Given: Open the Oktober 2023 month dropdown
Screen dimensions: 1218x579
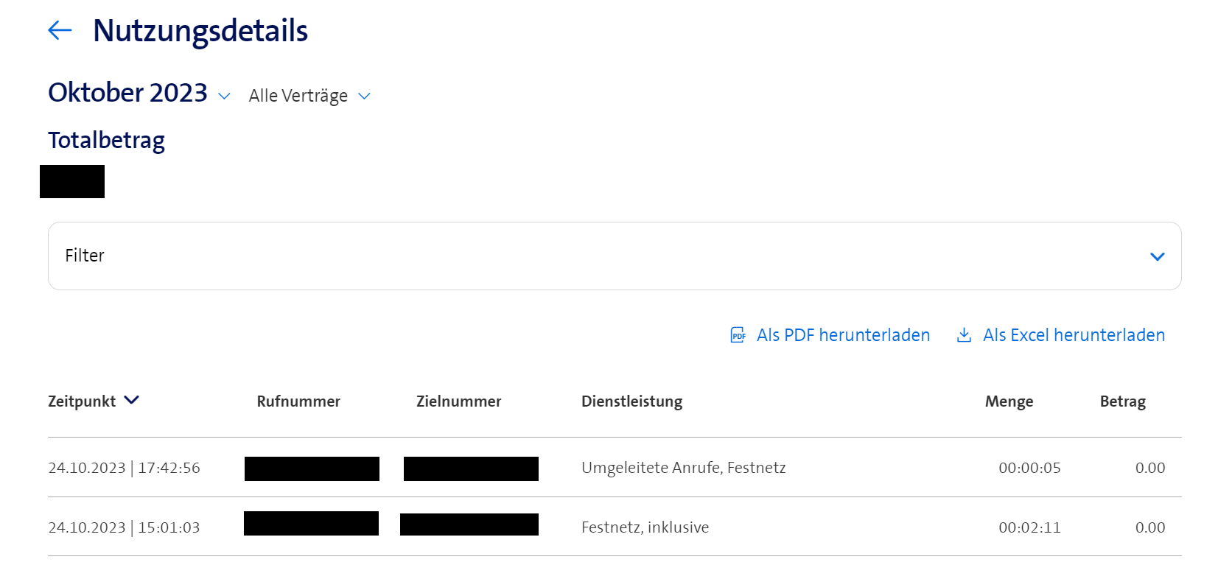Looking at the screenshot, I should pos(224,96).
